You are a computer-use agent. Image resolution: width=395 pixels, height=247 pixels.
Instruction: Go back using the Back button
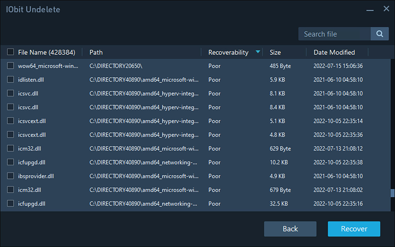point(290,229)
